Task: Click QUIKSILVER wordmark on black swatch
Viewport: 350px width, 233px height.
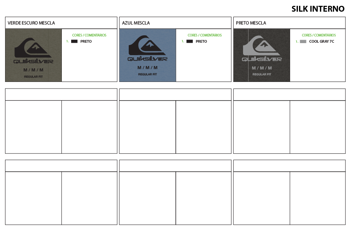Action: click(x=262, y=59)
